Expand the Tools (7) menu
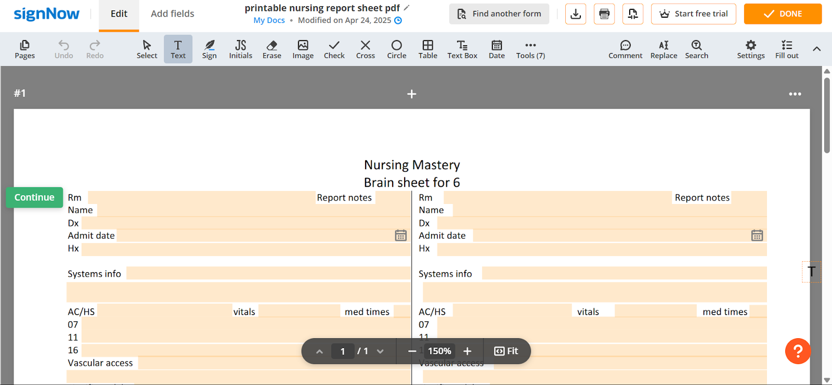 [x=530, y=49]
